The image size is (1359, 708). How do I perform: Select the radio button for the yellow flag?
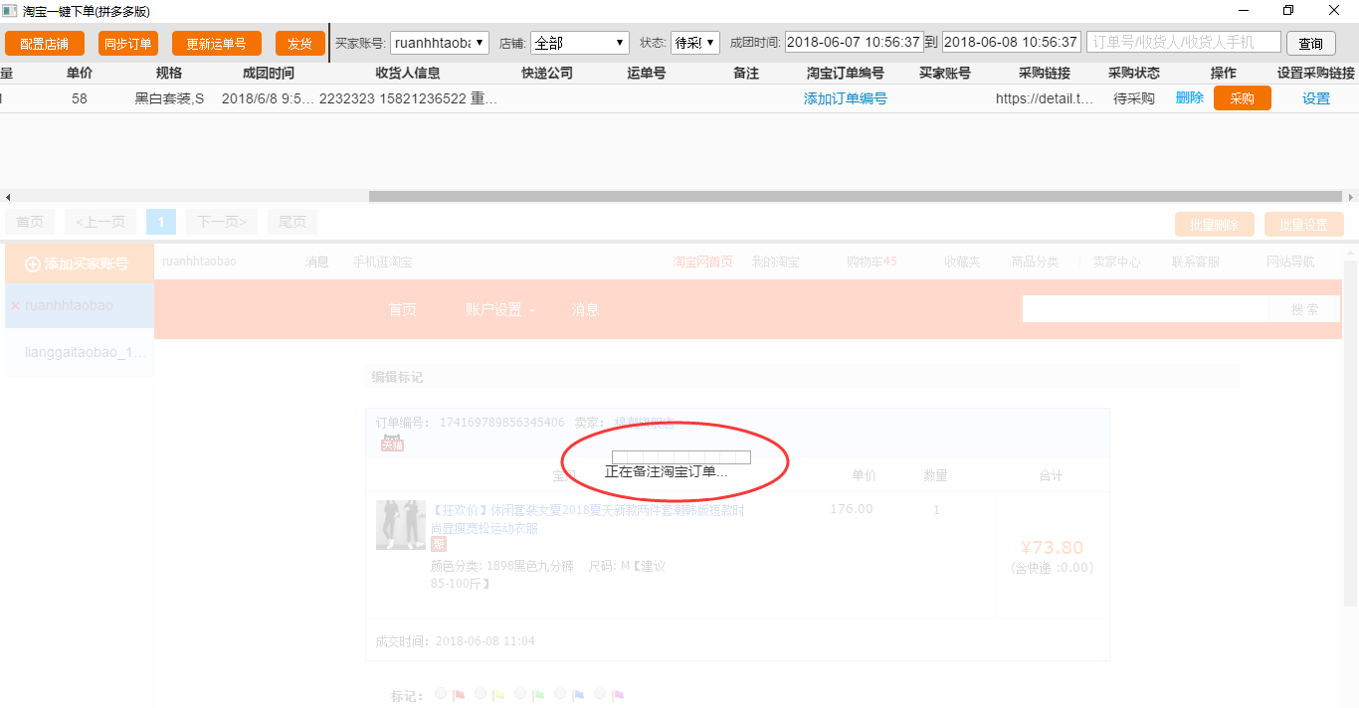click(x=481, y=694)
